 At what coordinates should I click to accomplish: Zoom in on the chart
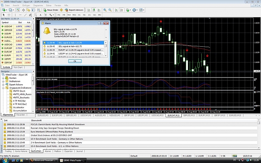pos(105,10)
